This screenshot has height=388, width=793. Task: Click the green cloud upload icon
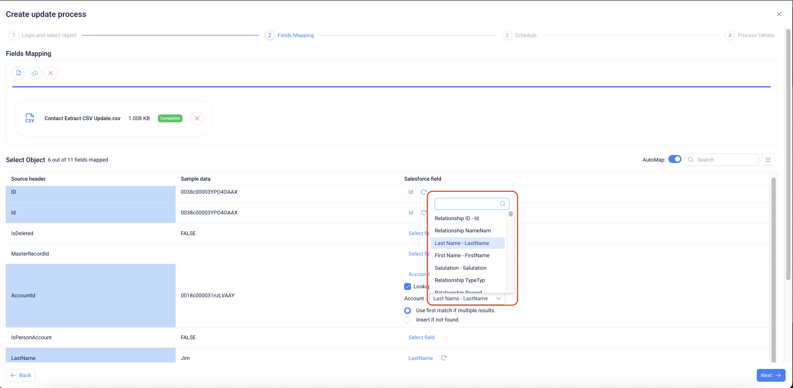(34, 73)
